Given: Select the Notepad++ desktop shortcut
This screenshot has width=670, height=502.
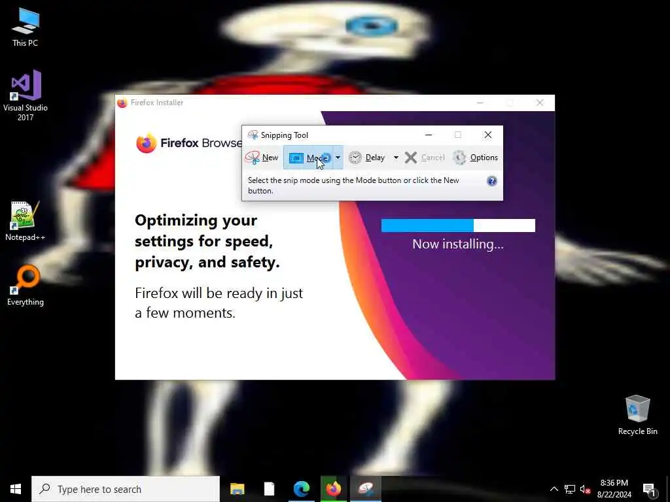Looking at the screenshot, I should click(26, 221).
